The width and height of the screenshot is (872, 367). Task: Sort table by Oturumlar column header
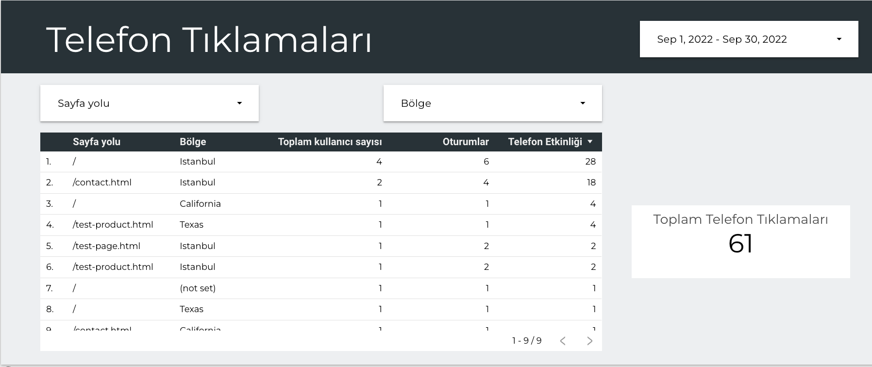pyautogui.click(x=465, y=142)
